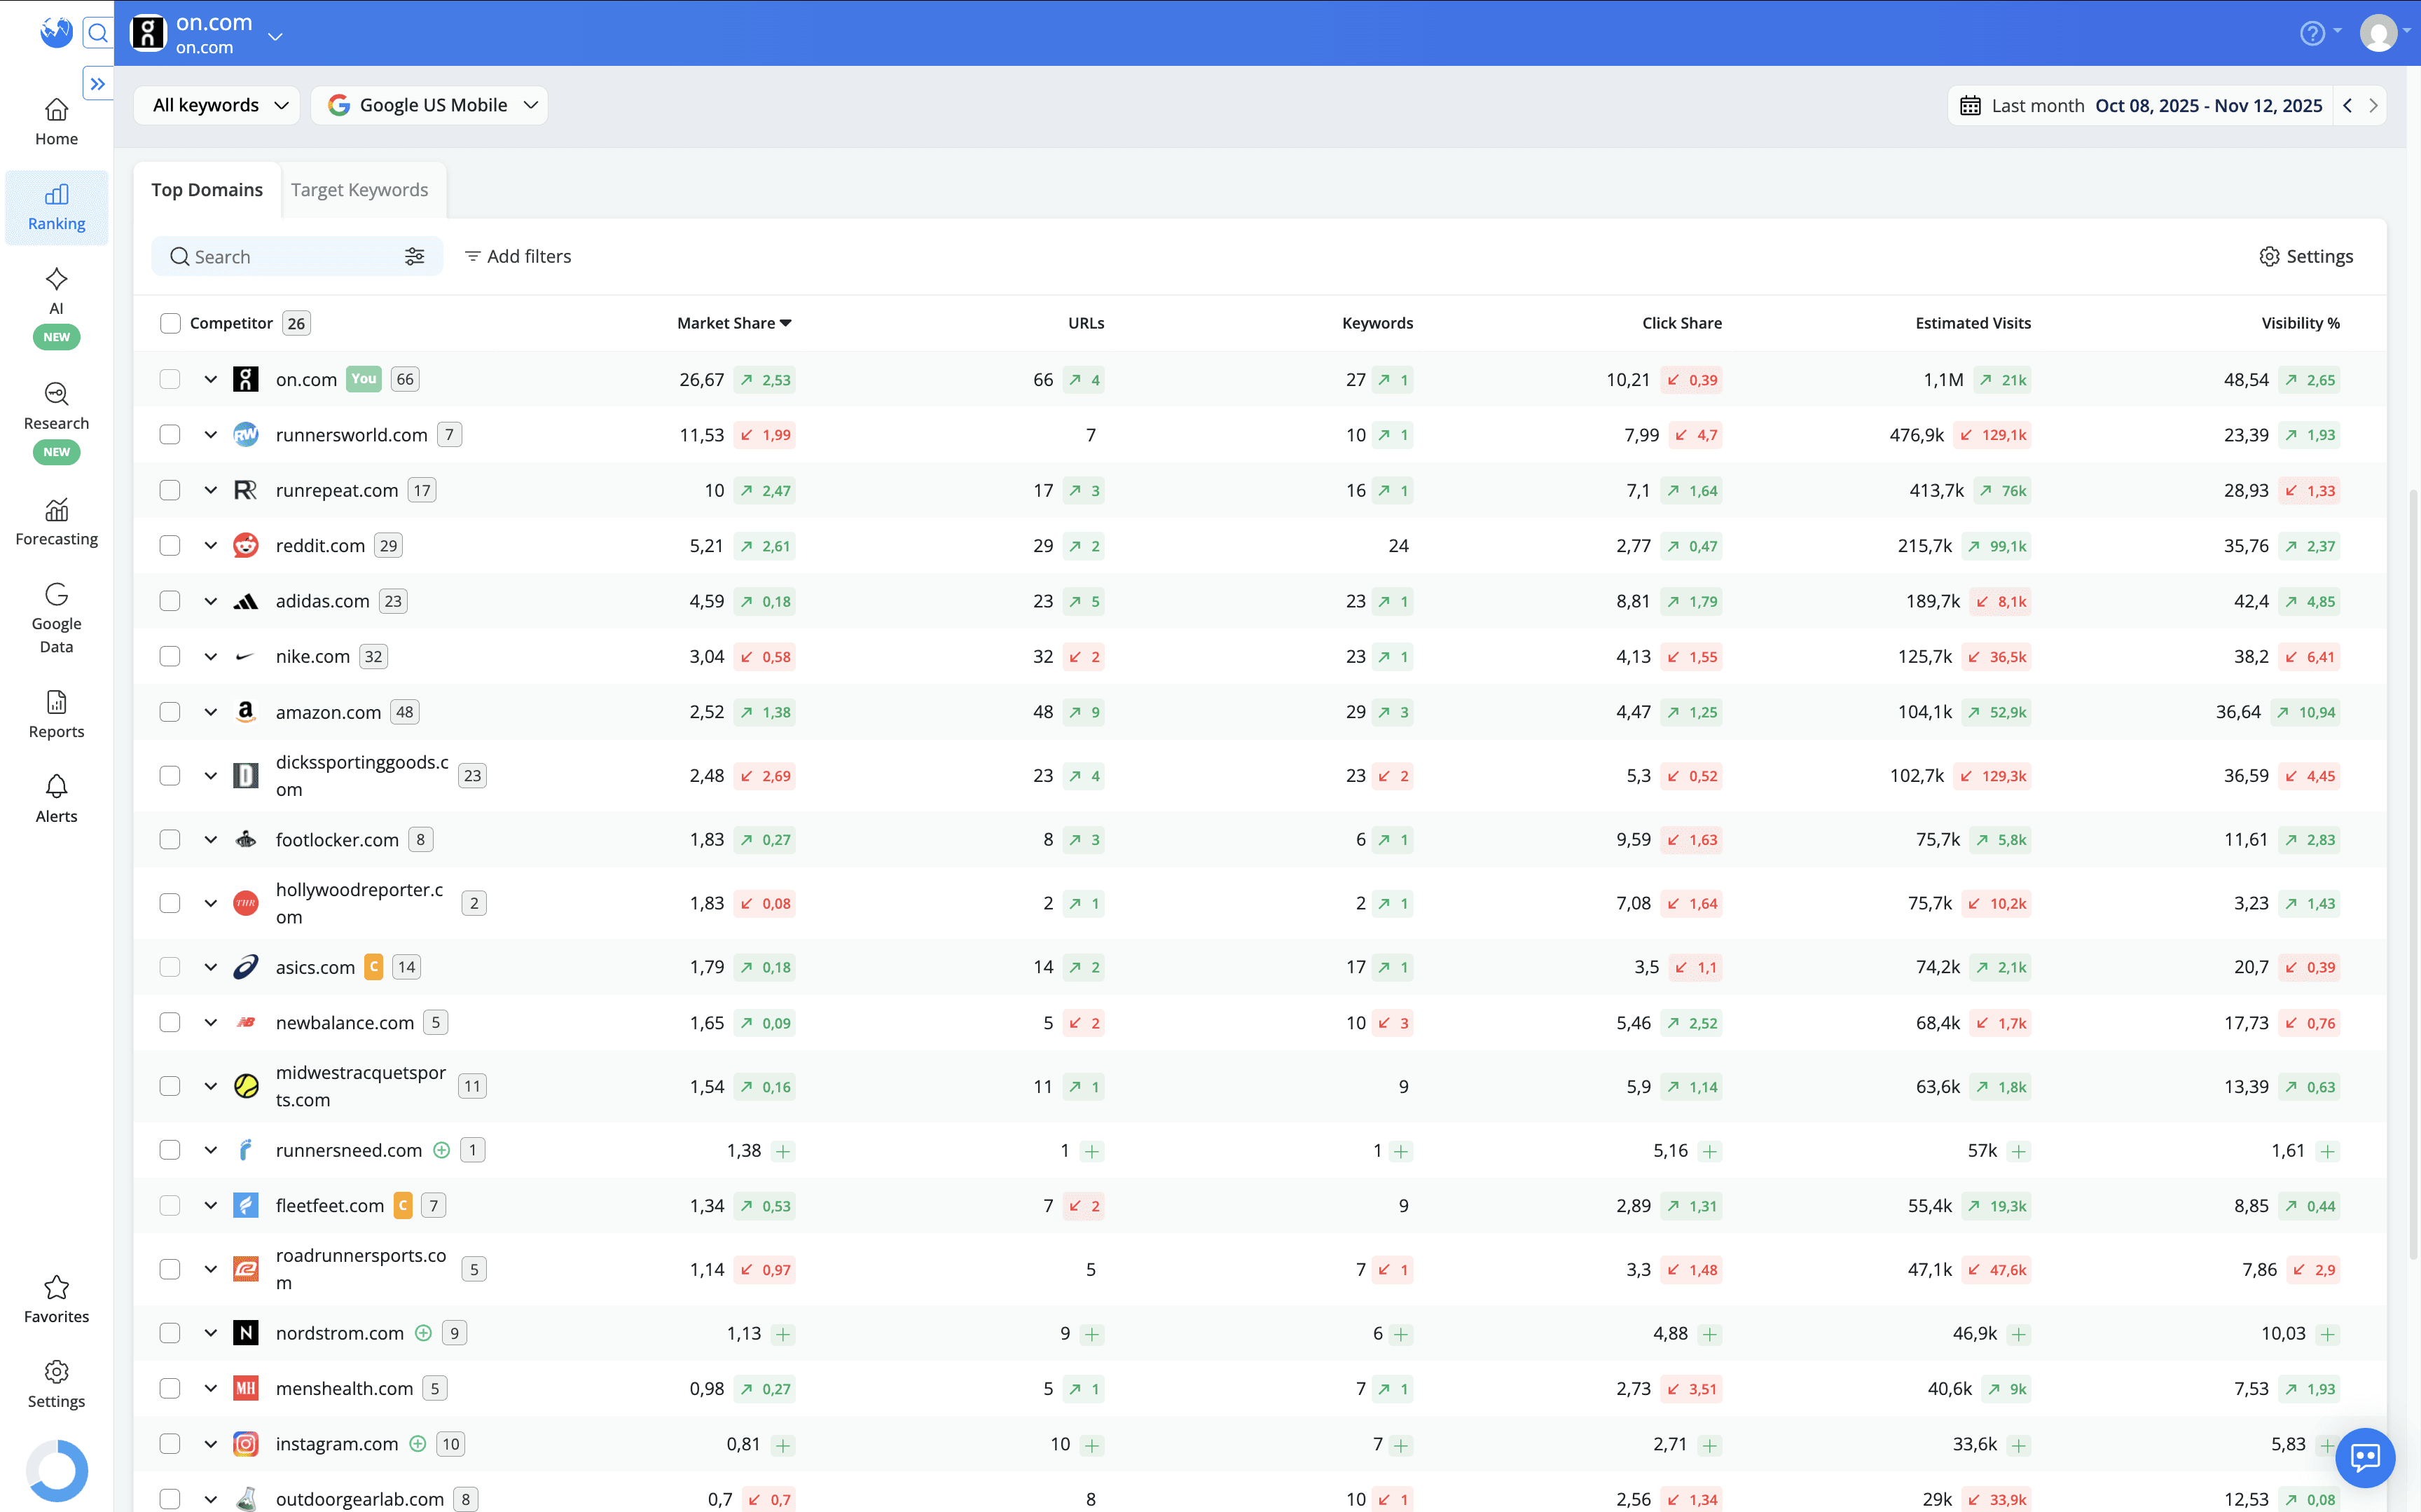The width and height of the screenshot is (2421, 1512).
Task: Open the Ranking section
Action: 56,207
